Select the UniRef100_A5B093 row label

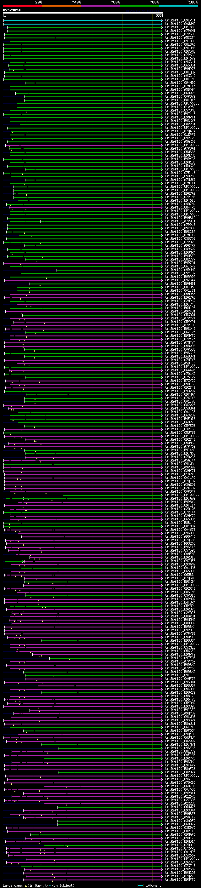[180, 346]
